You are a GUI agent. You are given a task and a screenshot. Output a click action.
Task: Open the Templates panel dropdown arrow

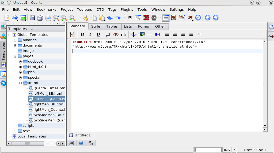point(32,29)
